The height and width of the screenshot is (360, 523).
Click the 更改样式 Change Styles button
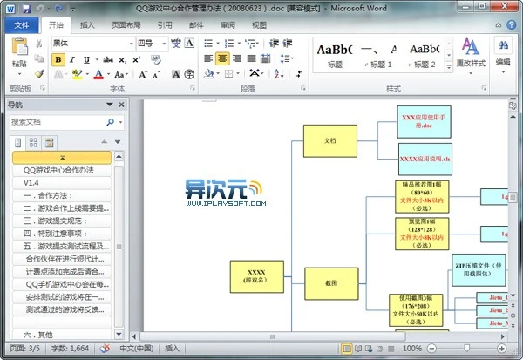coord(471,55)
